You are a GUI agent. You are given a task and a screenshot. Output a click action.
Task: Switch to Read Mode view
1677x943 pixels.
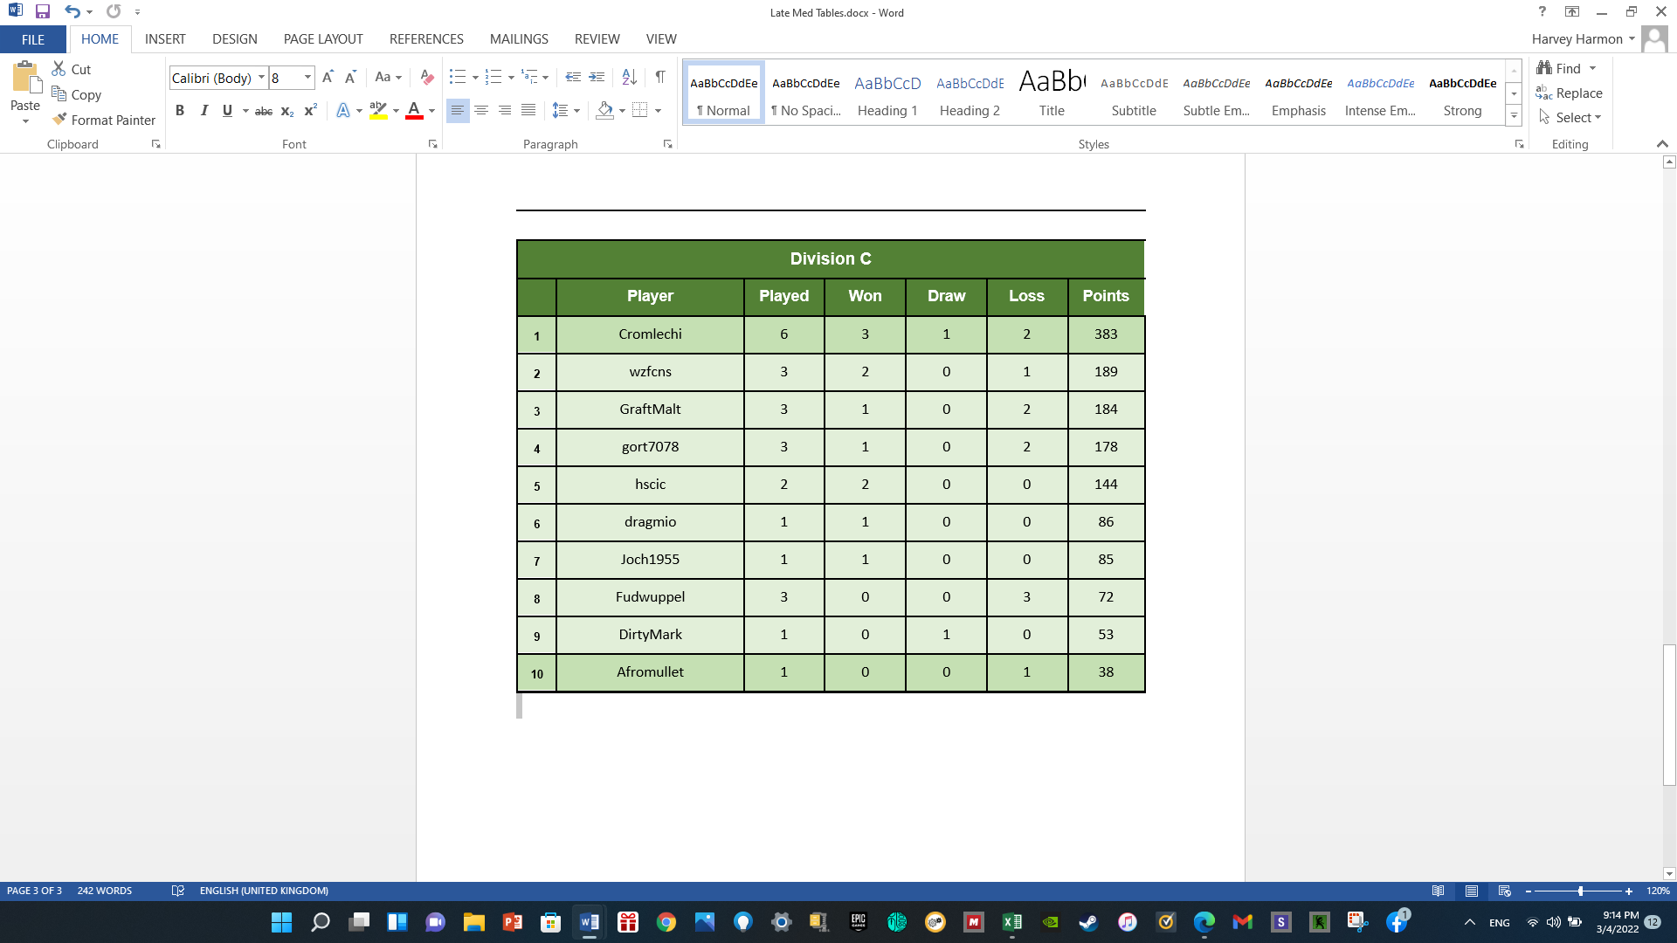click(x=1438, y=891)
